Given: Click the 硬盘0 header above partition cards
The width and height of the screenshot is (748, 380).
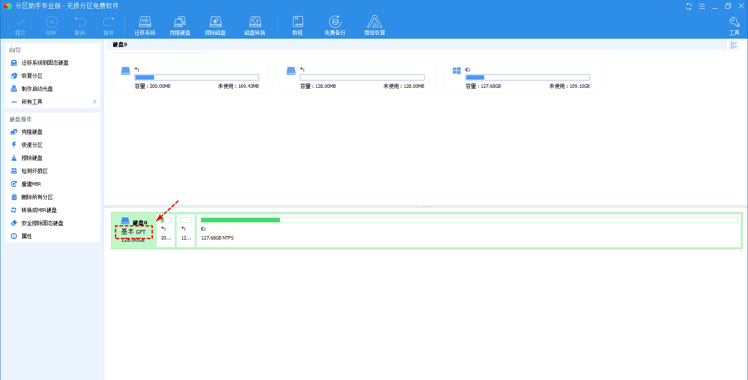Looking at the screenshot, I should [x=120, y=44].
